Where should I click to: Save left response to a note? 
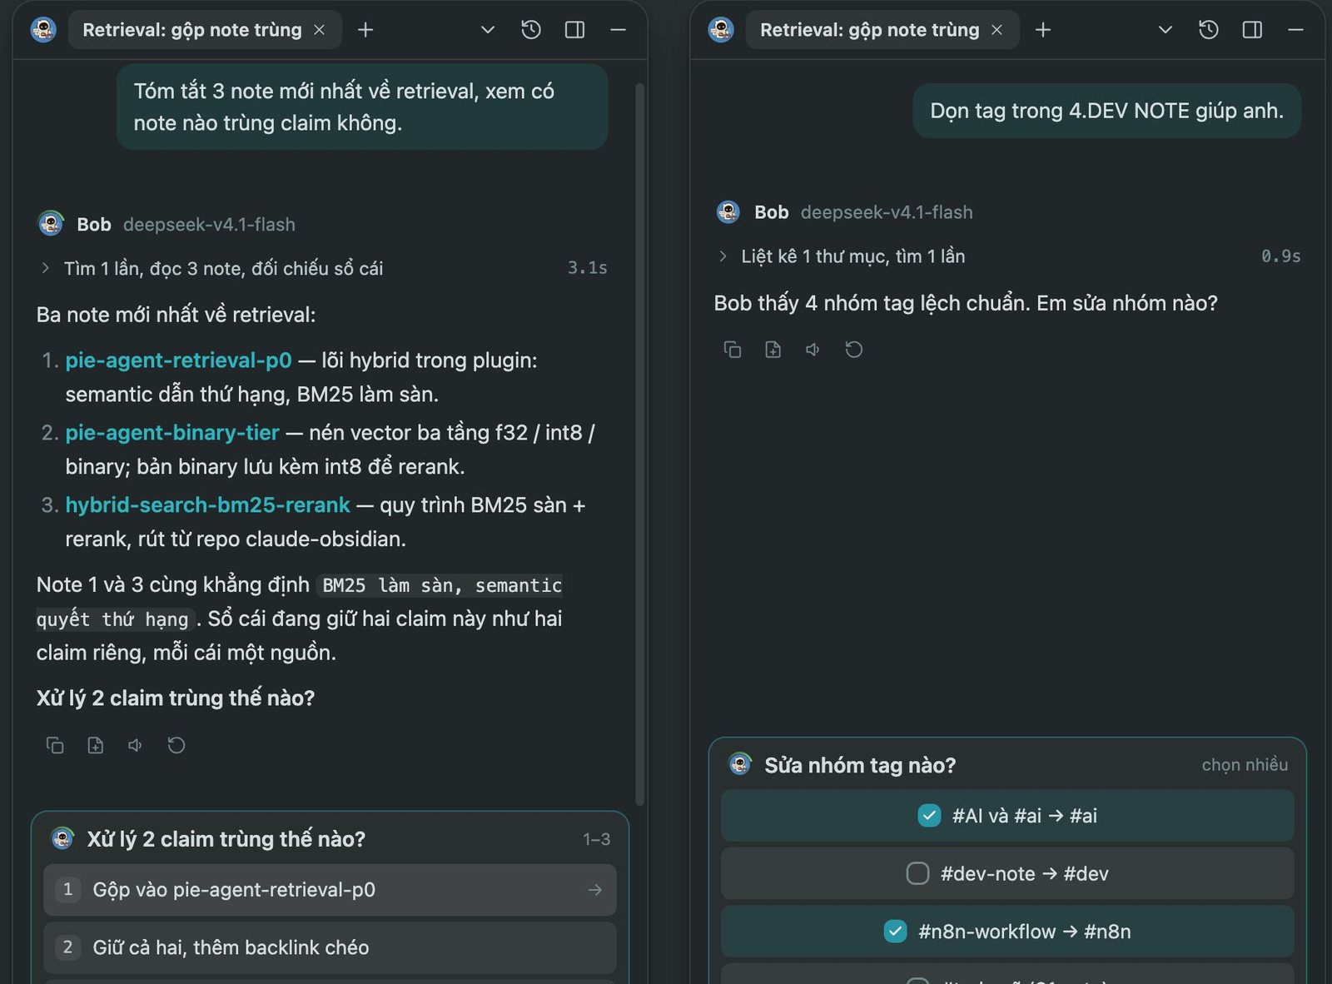96,745
